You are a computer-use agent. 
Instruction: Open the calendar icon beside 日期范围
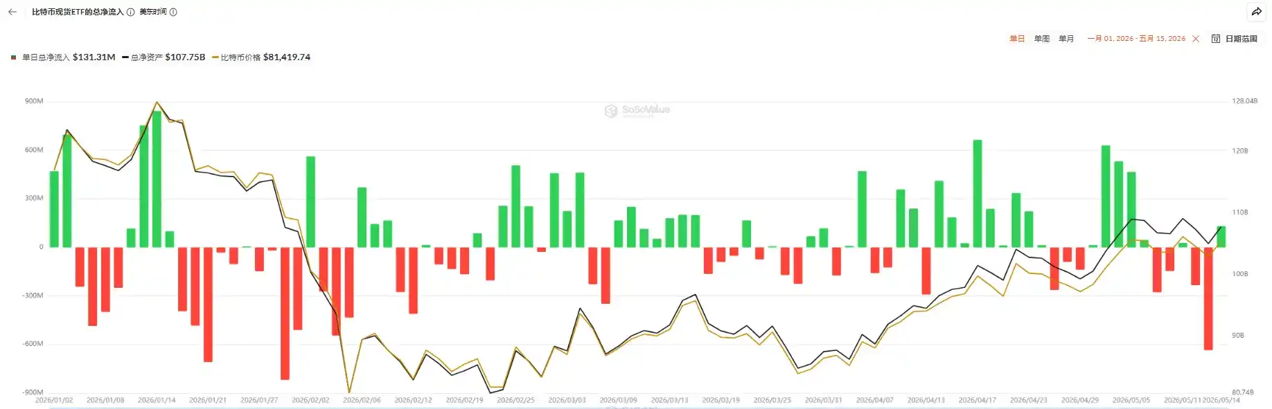1216,39
